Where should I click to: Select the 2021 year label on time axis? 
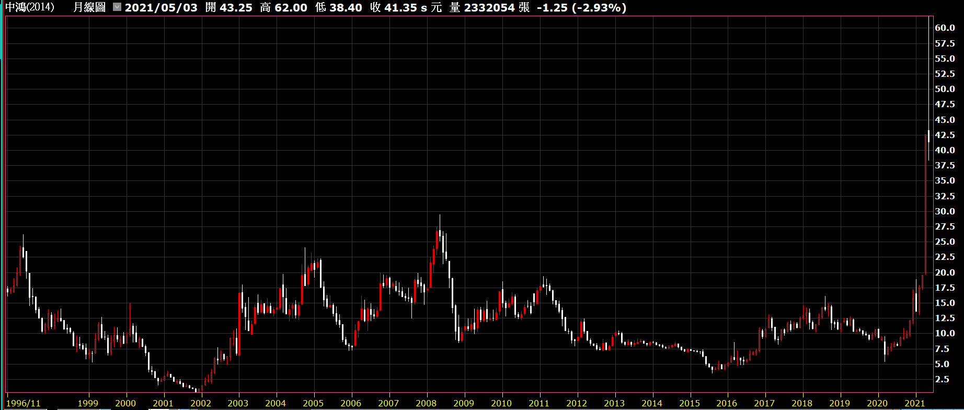click(x=915, y=403)
